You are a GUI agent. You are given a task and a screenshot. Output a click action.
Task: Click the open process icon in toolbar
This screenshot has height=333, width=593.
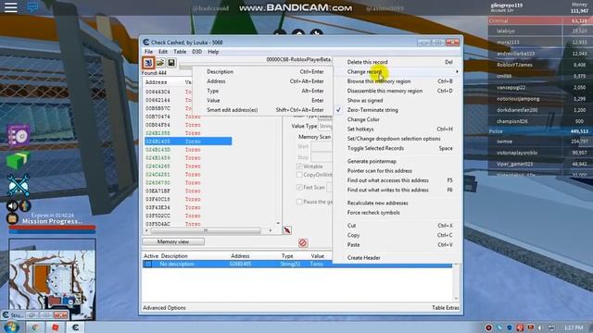coord(148,63)
